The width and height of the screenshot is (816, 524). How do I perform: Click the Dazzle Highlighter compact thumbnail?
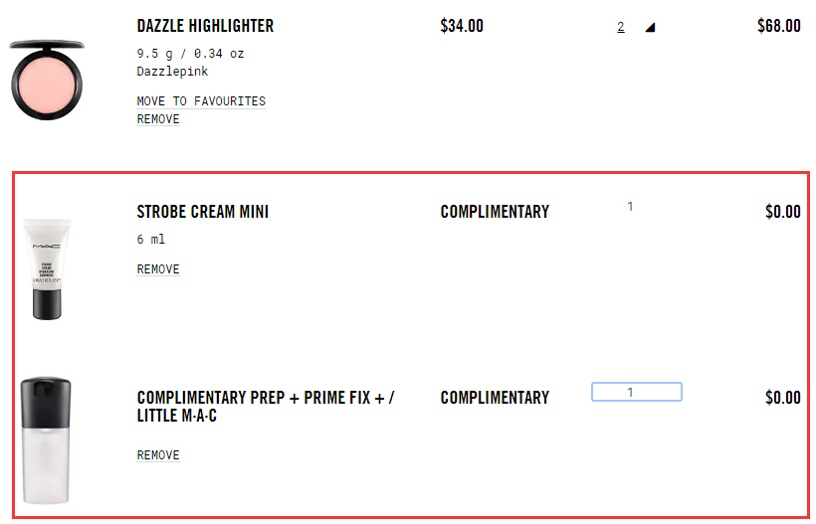pyautogui.click(x=48, y=81)
